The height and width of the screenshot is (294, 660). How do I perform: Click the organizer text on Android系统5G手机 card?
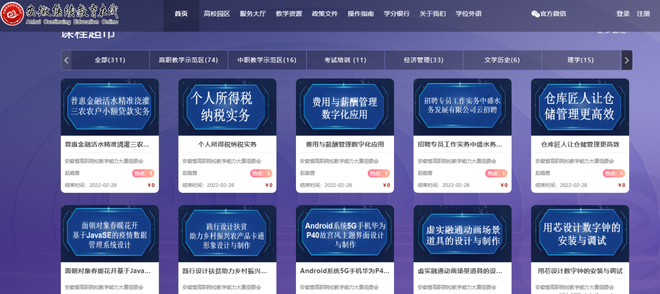339,287
